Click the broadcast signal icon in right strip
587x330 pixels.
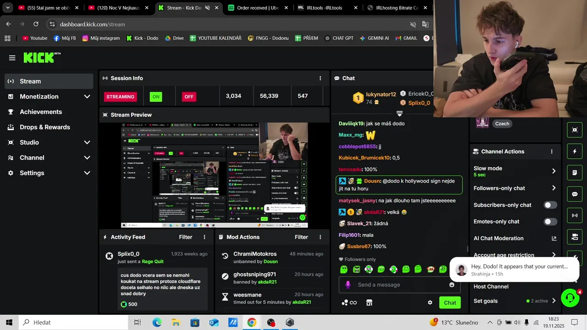(x=575, y=215)
